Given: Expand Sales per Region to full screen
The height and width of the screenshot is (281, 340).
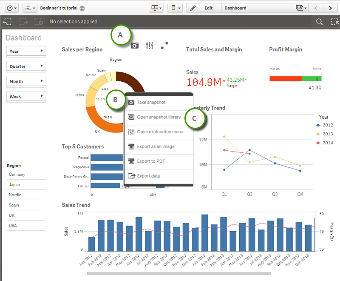Looking at the screenshot, I should (x=164, y=46).
